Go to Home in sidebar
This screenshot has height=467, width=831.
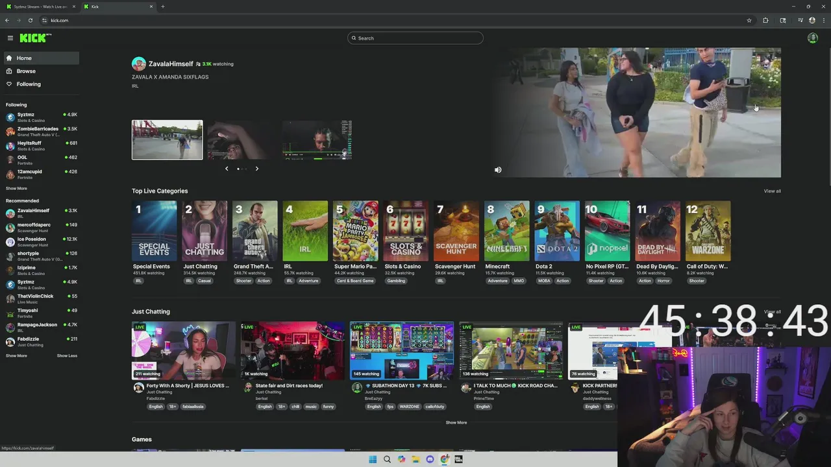click(42, 58)
